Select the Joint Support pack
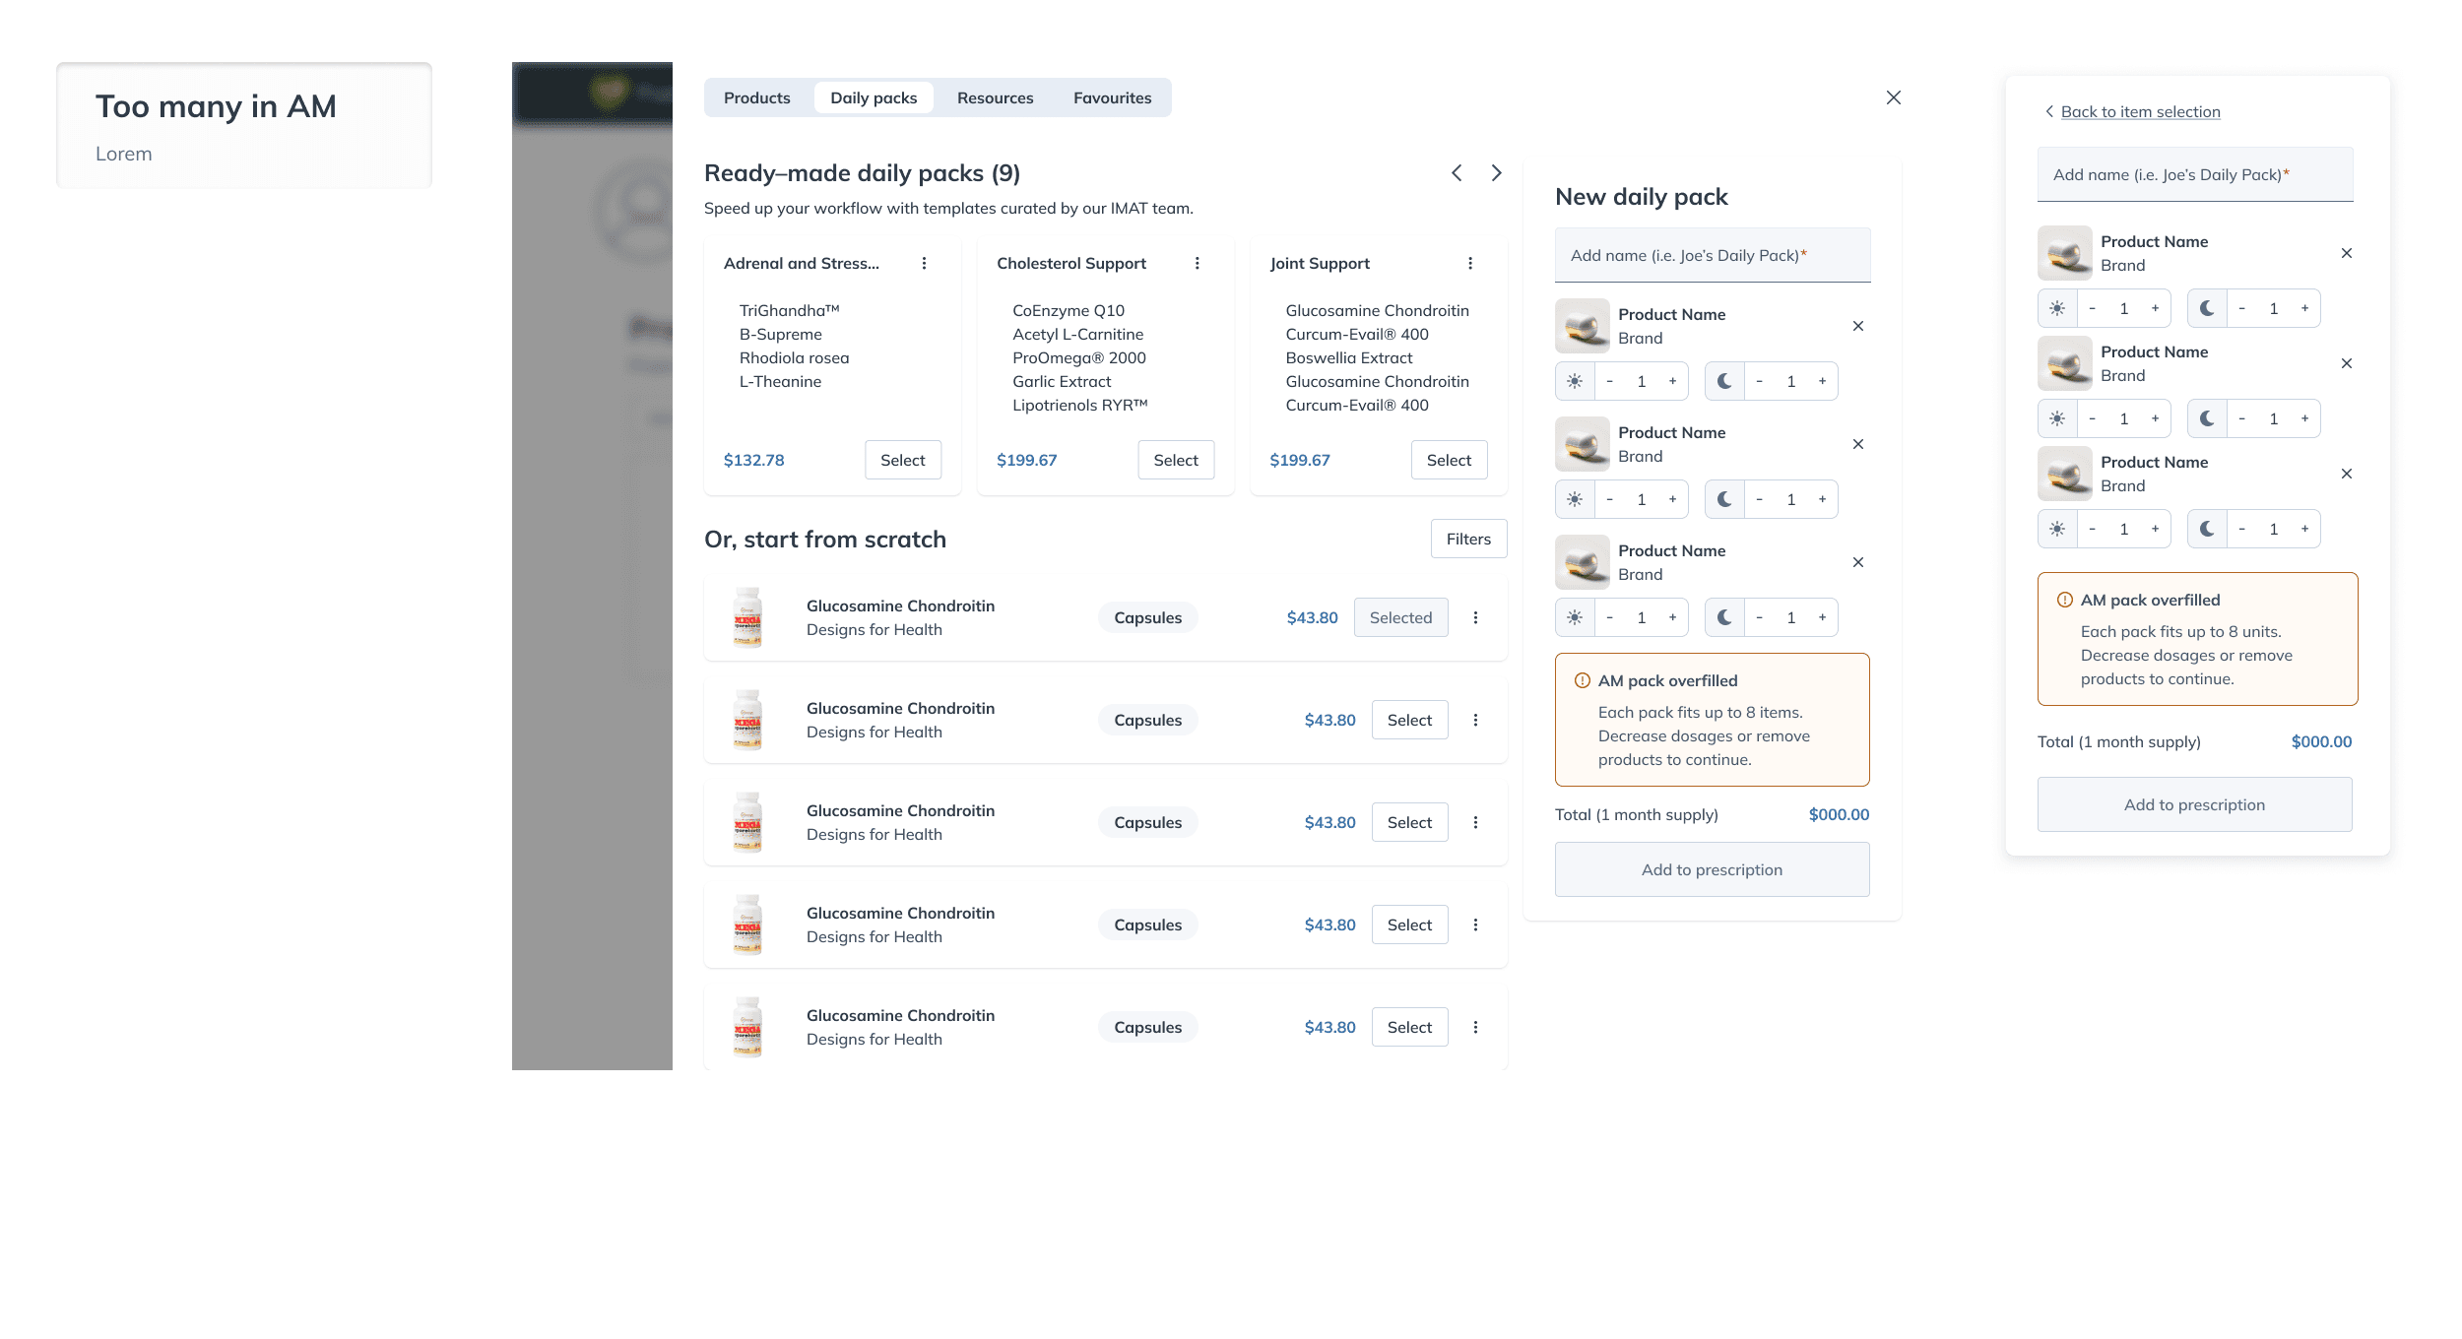Image resolution: width=2462 pixels, height=1339 pixels. (1449, 460)
